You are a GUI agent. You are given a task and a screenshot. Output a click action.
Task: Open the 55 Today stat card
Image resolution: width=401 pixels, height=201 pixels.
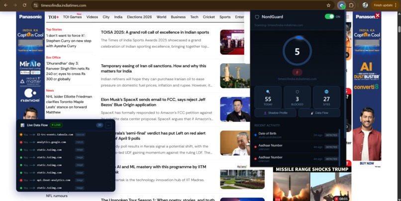[x=268, y=97]
